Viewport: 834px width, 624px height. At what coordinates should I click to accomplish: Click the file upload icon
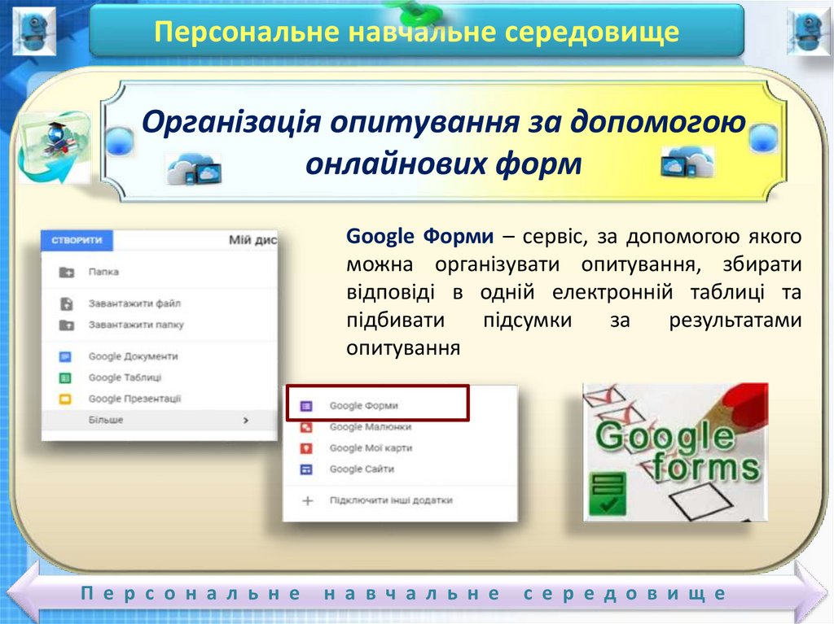[x=67, y=304]
